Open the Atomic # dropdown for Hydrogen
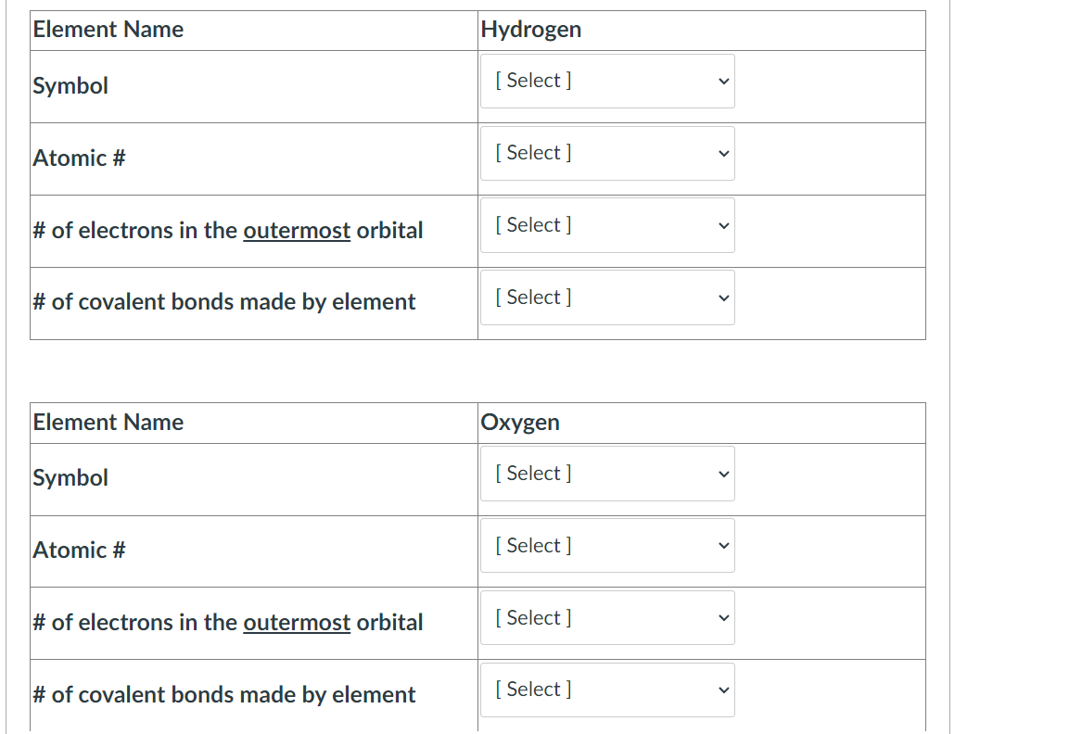The image size is (1082, 734). tap(607, 153)
